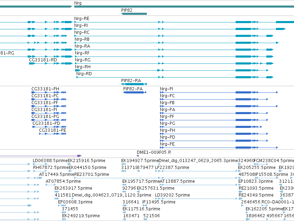
Task: Select the PIP82-PA blue CDS bar
Action: coord(135,92)
